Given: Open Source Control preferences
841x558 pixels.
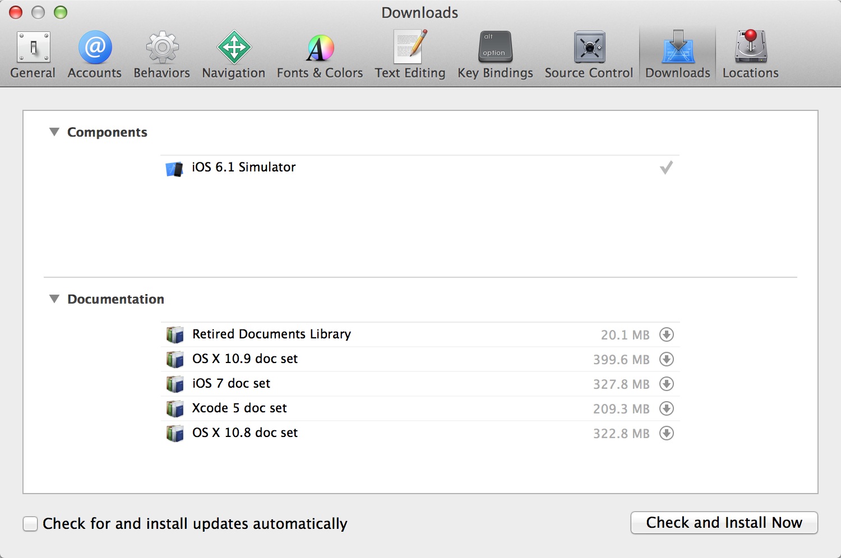Looking at the screenshot, I should click(x=589, y=55).
